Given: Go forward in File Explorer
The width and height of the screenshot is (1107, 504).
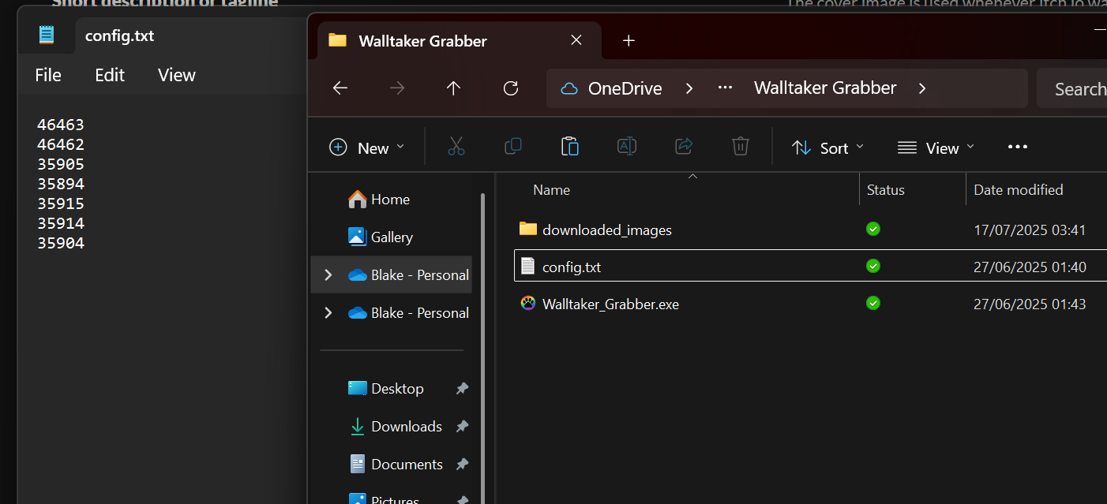Looking at the screenshot, I should point(397,88).
